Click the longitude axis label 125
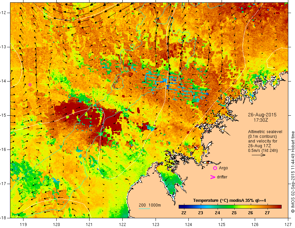The width and height of the screenshot is (295, 228). coord(222,224)
